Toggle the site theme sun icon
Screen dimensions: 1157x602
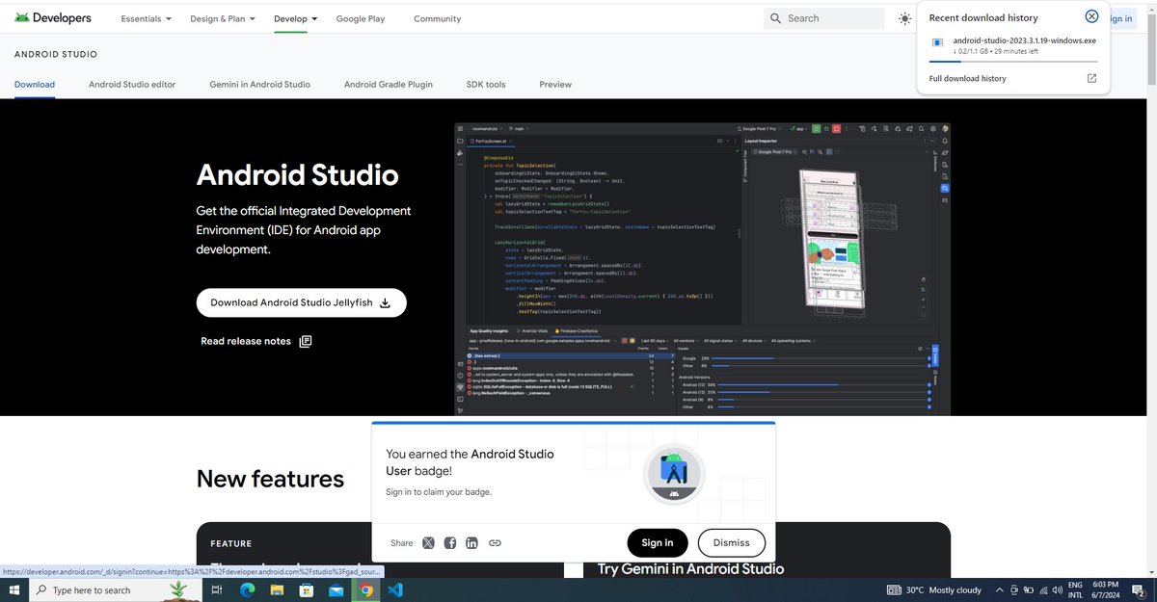click(x=904, y=18)
